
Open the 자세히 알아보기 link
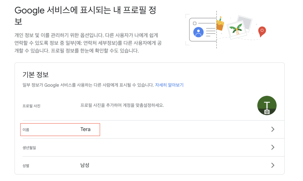[x=169, y=85]
